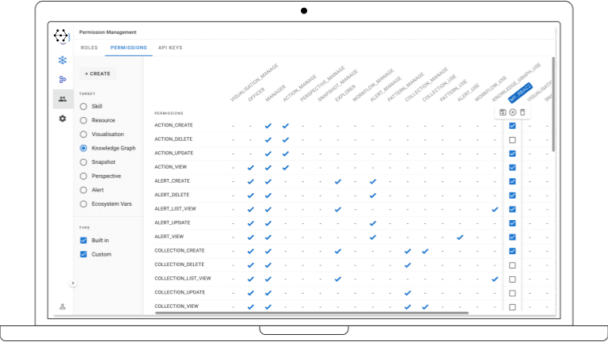Screen dimensions: 608x342
Task: Click the cancel icon for MY_RBAC2 role
Action: 512,112
